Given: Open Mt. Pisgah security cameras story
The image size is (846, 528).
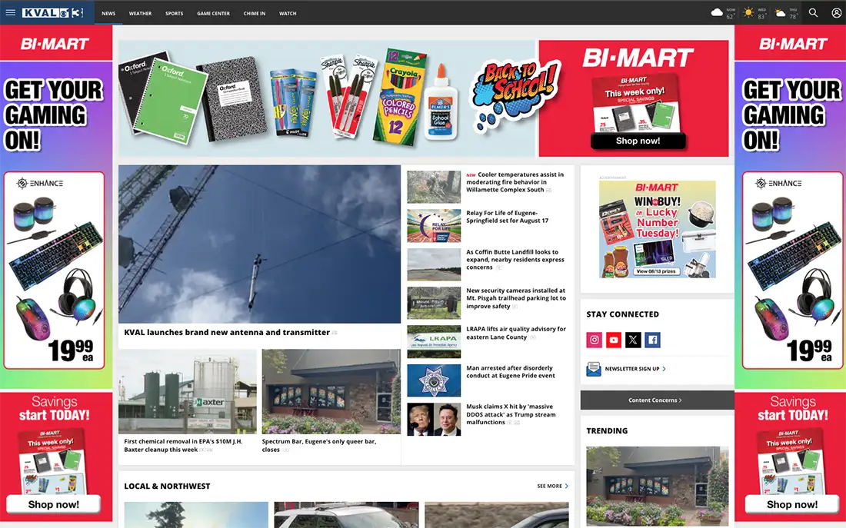Looking at the screenshot, I should coord(516,298).
